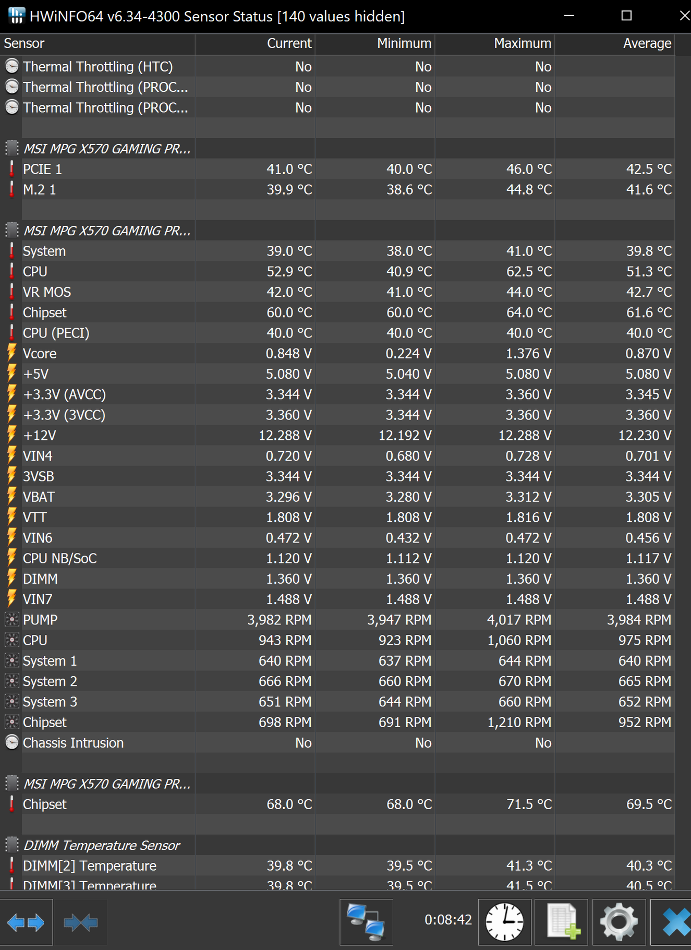Click the Chassis Intrusion clock icon
The height and width of the screenshot is (950, 691).
11,742
